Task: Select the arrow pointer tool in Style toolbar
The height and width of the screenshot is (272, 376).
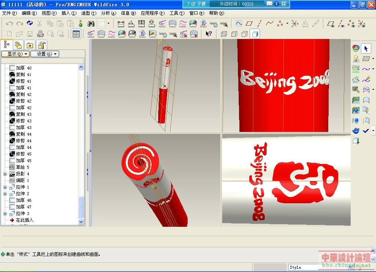Action: tap(366, 49)
